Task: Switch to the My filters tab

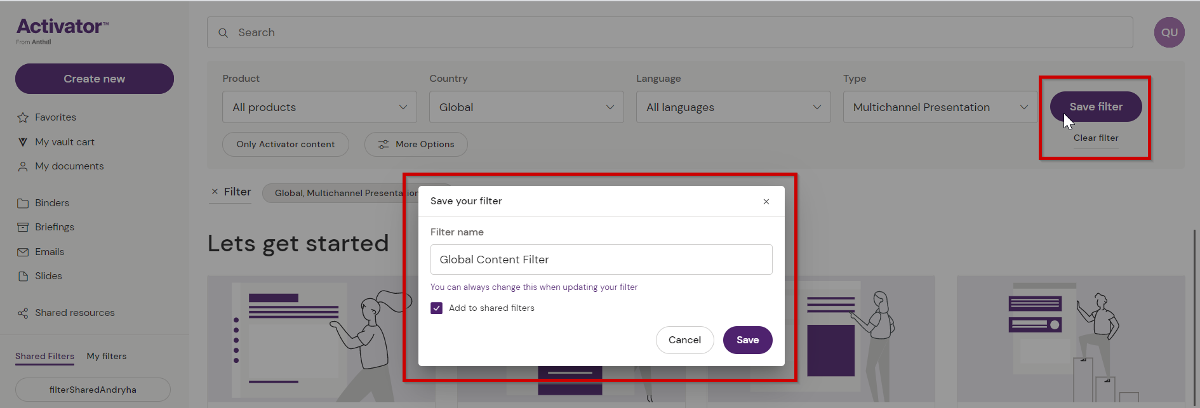Action: click(107, 356)
